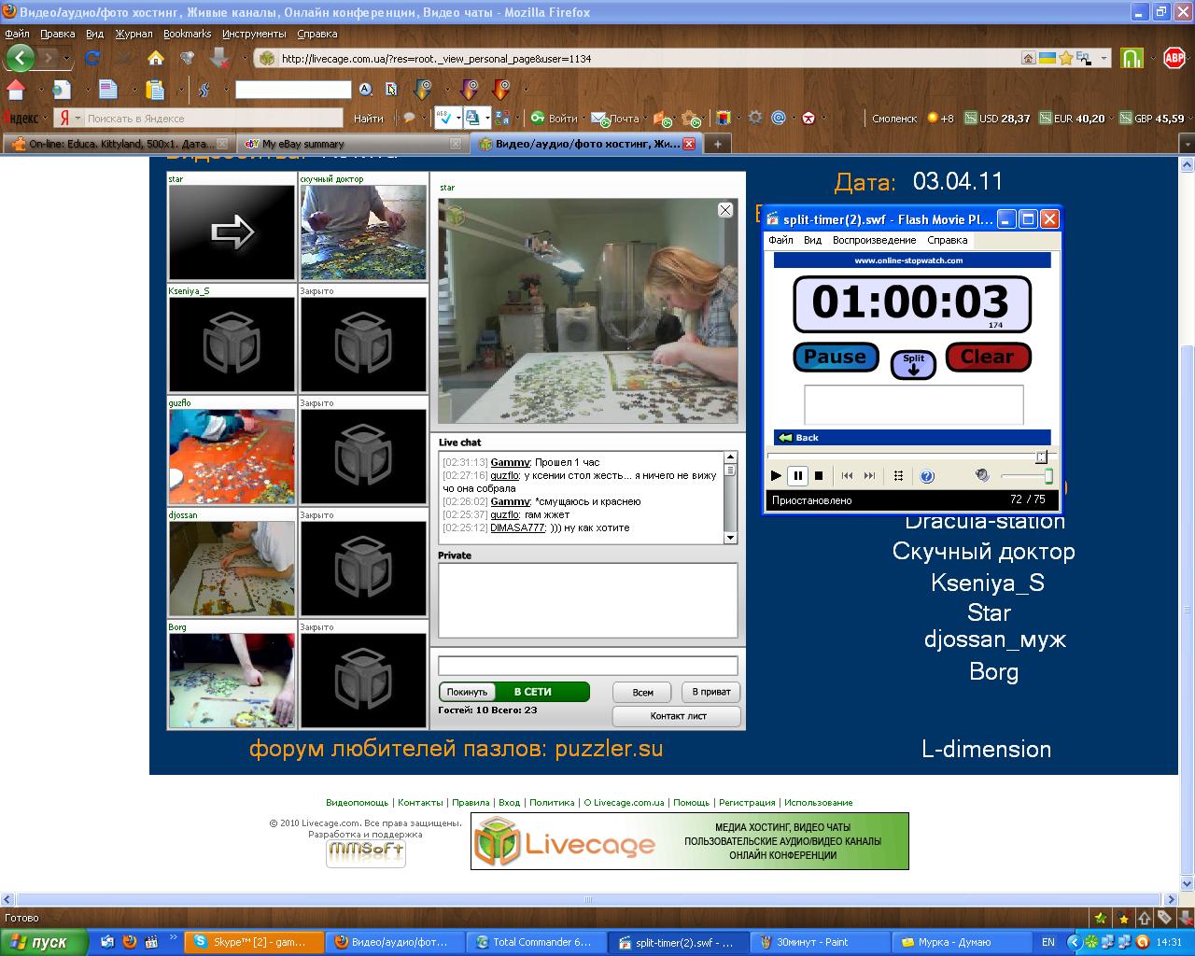Reload the page with the refresh icon
Screen dimensions: 1195x956
tap(92, 58)
